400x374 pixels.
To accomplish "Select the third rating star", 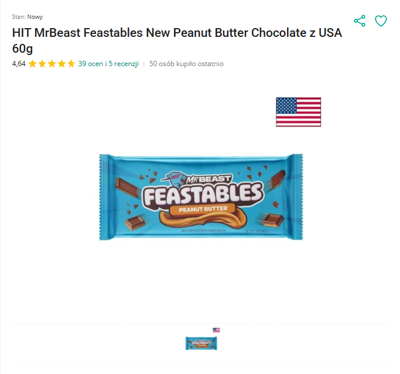I will point(52,63).
